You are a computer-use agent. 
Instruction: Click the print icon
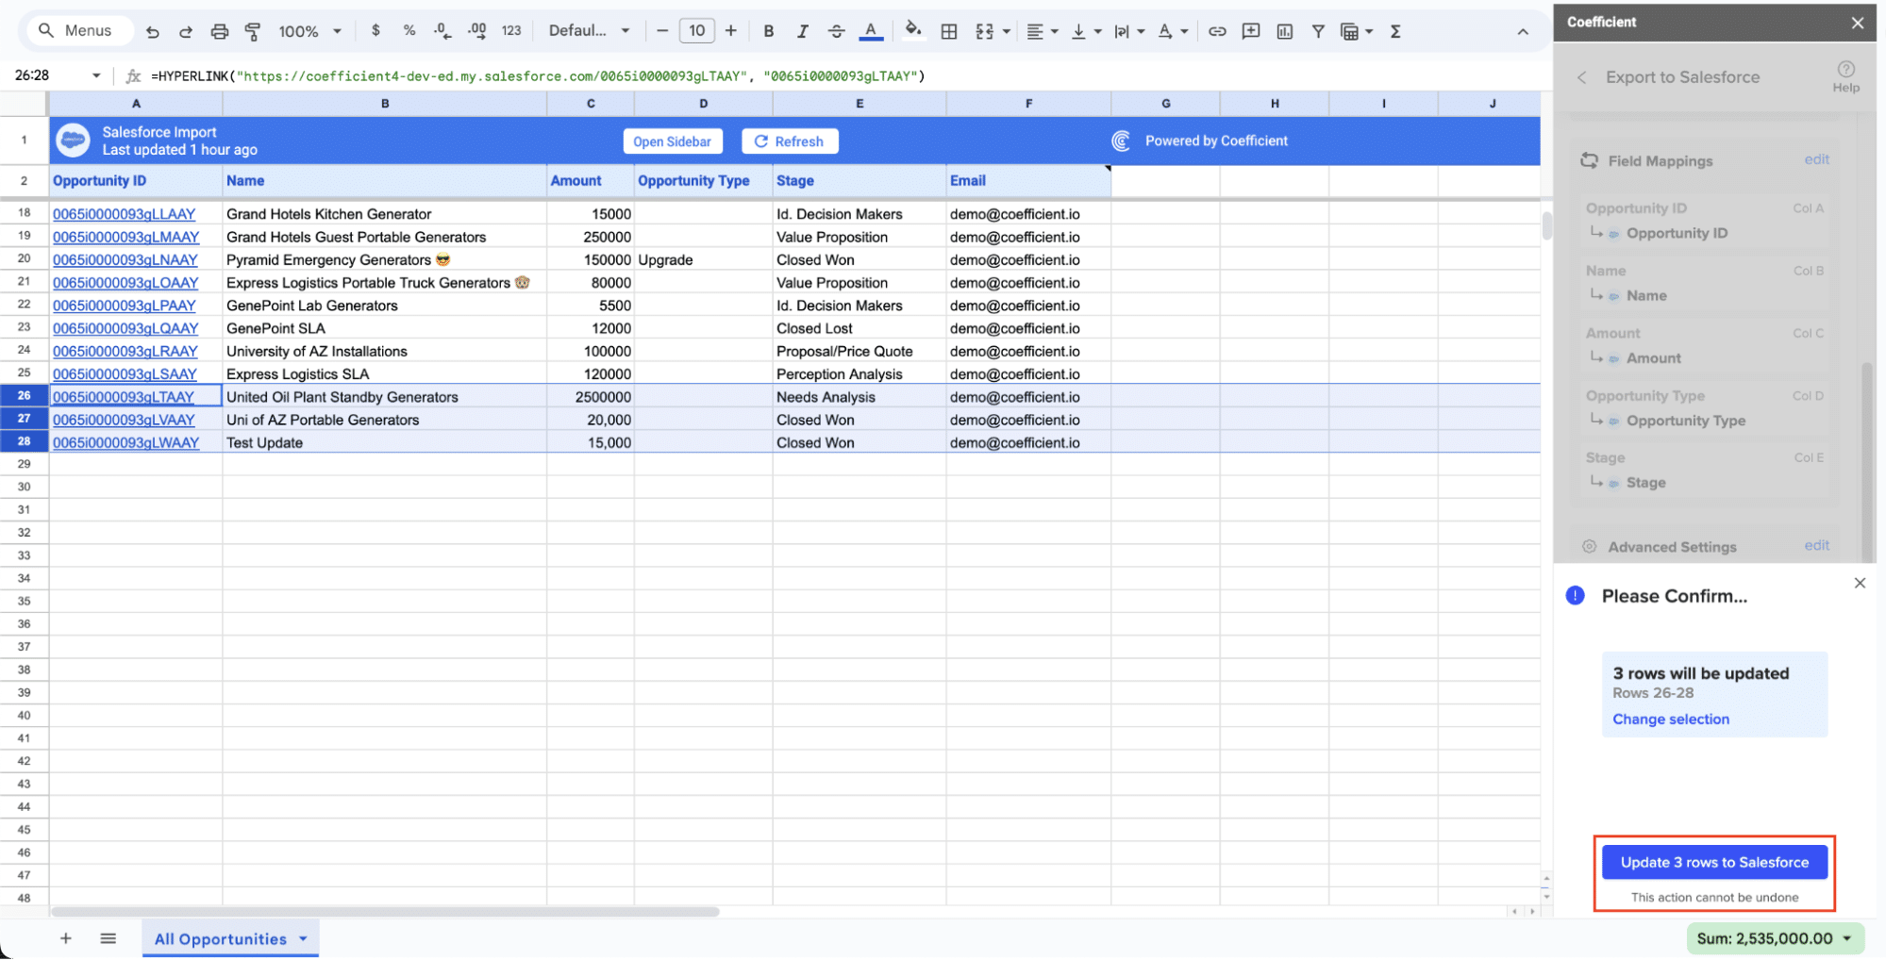[219, 31]
